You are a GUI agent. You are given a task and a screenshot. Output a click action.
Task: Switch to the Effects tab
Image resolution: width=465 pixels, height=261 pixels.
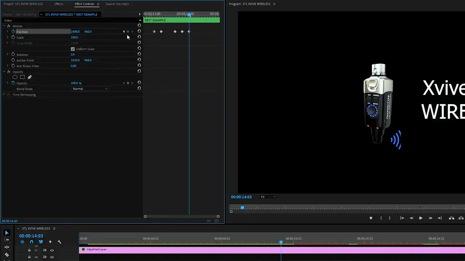tap(58, 4)
